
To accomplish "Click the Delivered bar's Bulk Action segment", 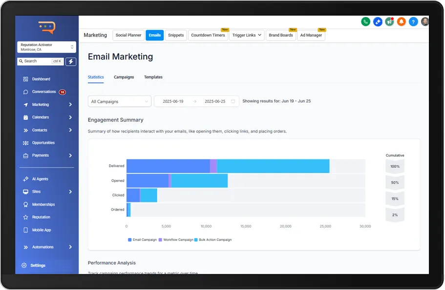I will pyautogui.click(x=273, y=166).
